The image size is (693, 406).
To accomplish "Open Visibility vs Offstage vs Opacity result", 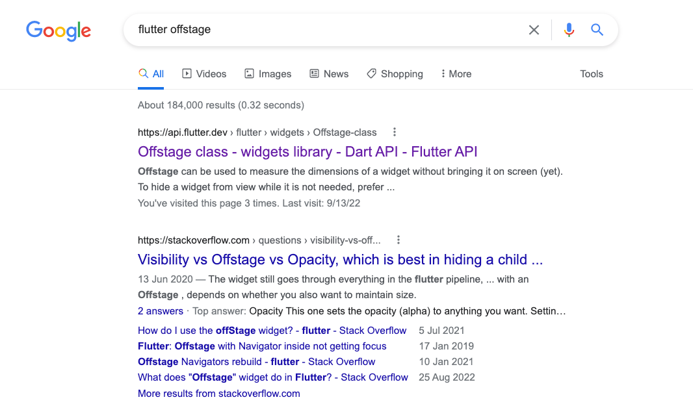I will (x=340, y=259).
